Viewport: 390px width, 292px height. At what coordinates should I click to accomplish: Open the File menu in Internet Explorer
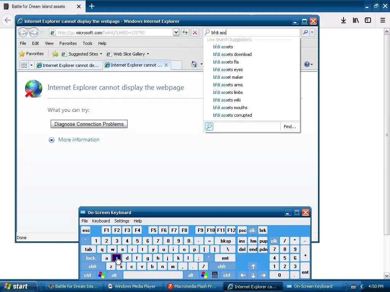pos(23,43)
